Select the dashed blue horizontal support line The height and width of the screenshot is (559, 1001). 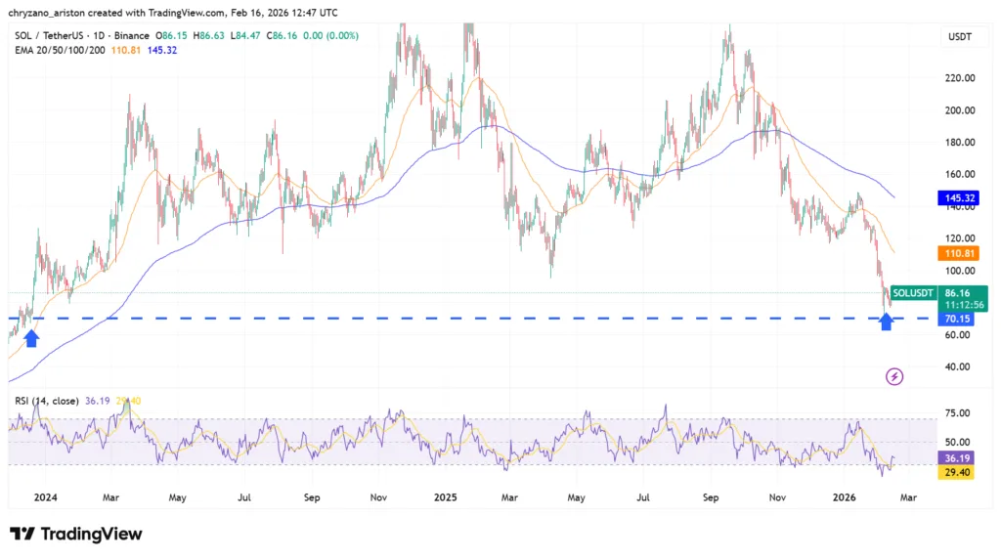click(489, 319)
